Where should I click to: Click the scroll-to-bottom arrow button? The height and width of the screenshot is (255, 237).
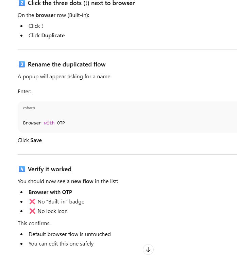148,250
